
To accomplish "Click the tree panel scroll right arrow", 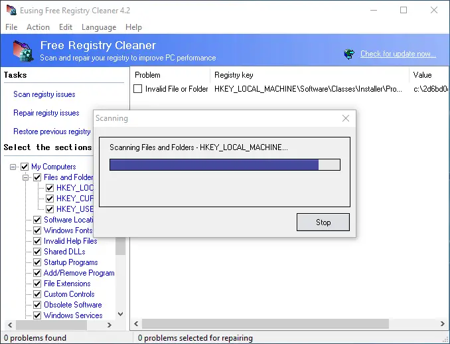I will [x=110, y=325].
